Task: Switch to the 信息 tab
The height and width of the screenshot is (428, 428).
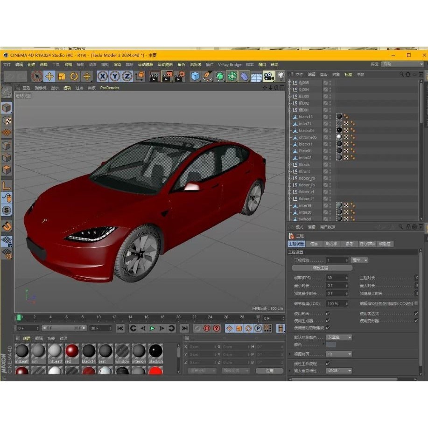Action: [x=314, y=244]
